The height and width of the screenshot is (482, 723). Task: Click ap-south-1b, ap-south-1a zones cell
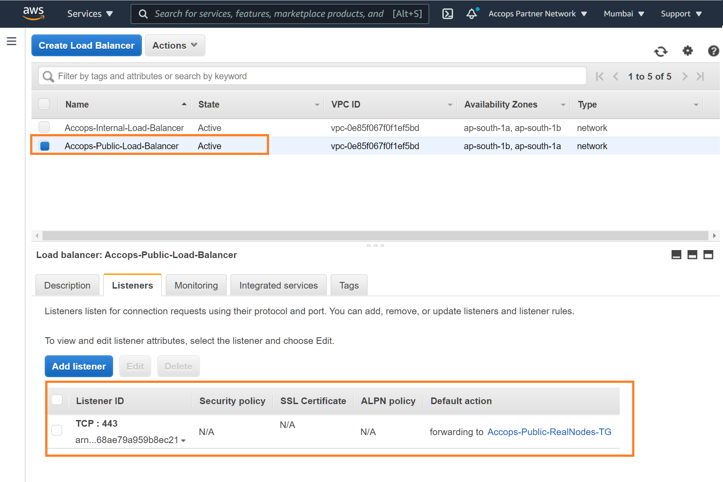512,146
